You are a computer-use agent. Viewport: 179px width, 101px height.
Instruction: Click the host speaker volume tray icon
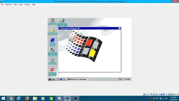click(167, 98)
